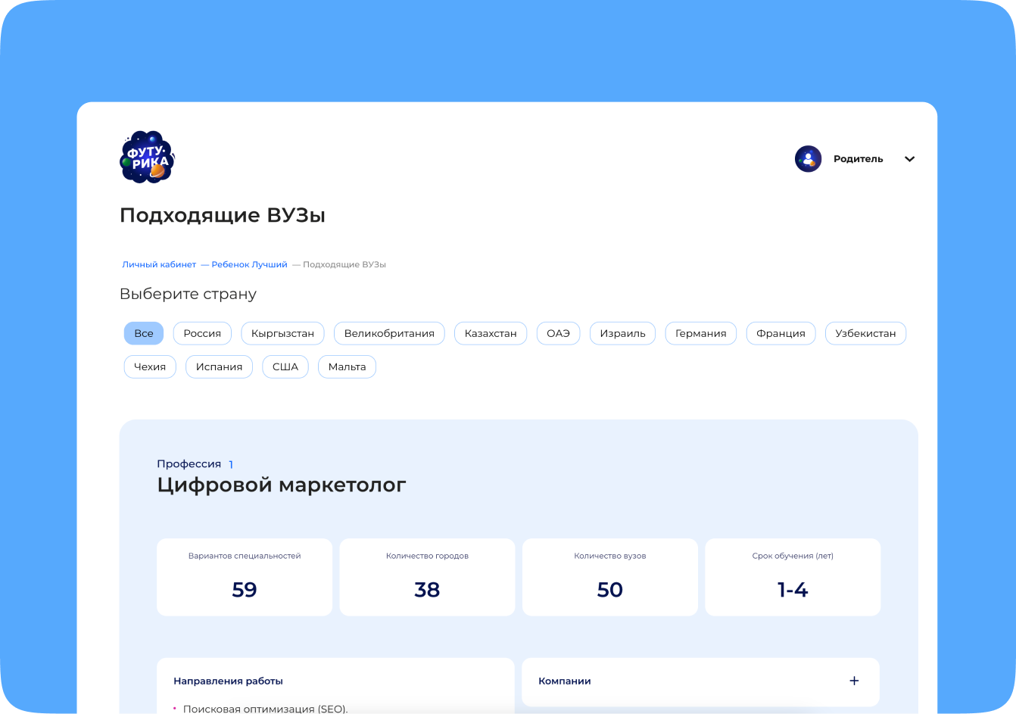1016x714 pixels.
Task: Pick Казахстан from country filters
Action: point(491,333)
